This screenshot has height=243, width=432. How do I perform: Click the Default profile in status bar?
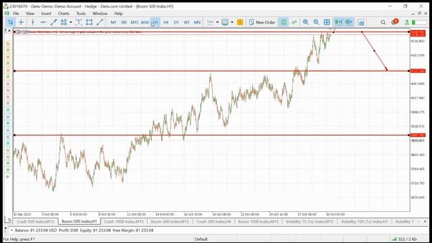(201, 239)
